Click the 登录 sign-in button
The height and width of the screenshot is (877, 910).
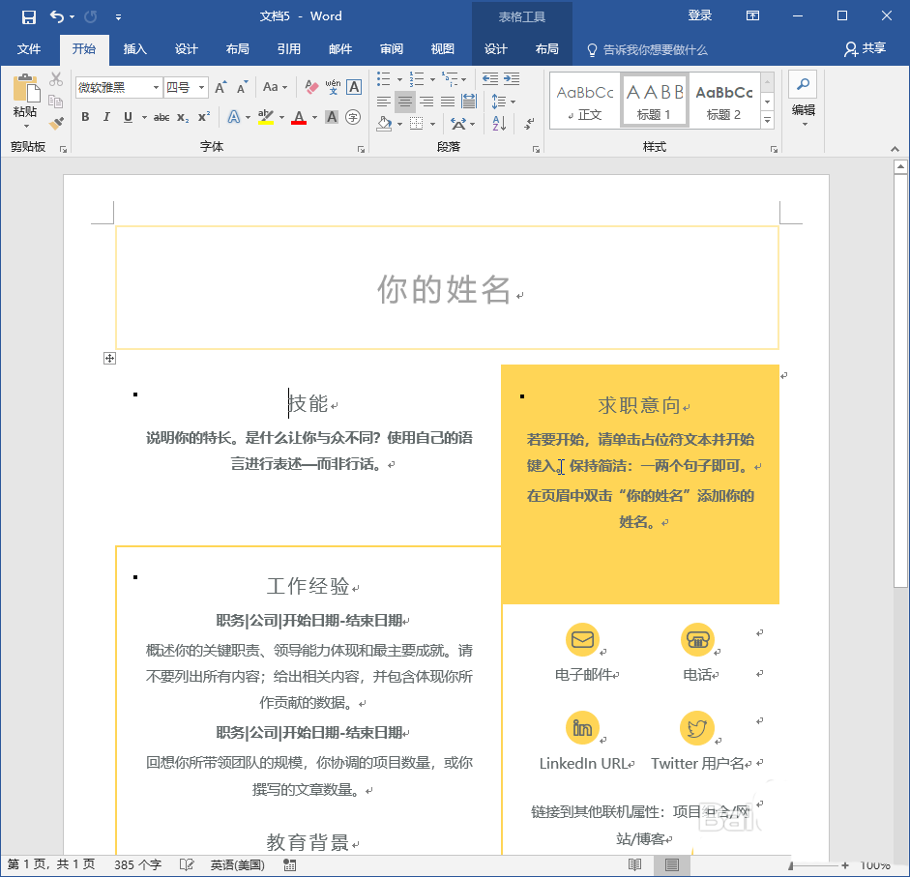(699, 15)
